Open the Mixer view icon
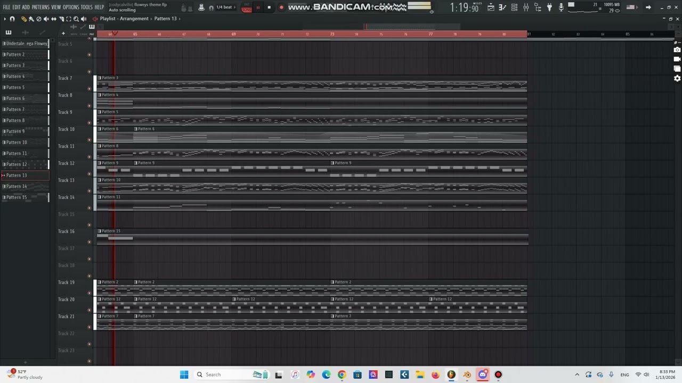 coord(526,7)
